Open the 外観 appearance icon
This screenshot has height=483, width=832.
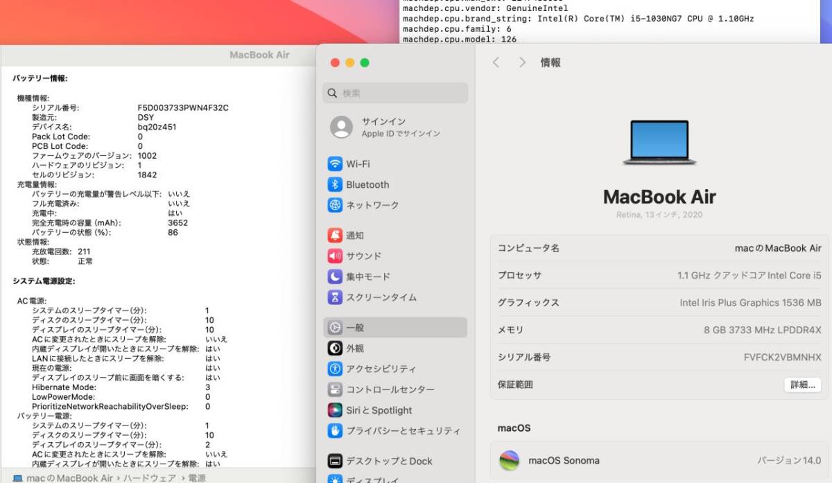(x=336, y=348)
